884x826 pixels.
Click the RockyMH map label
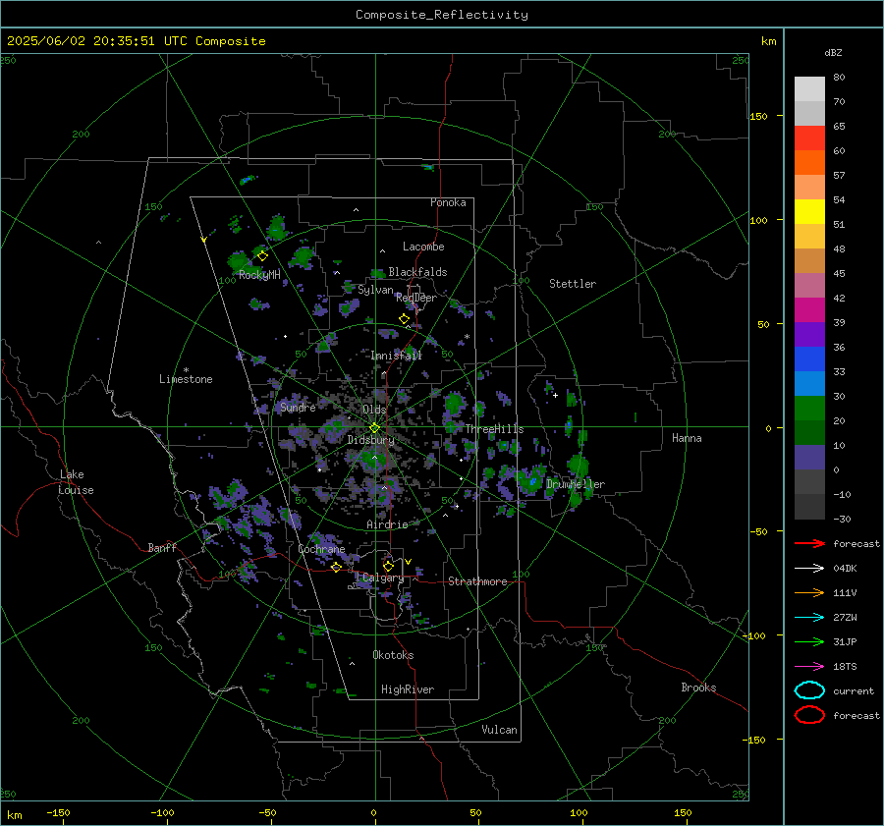[x=259, y=275]
